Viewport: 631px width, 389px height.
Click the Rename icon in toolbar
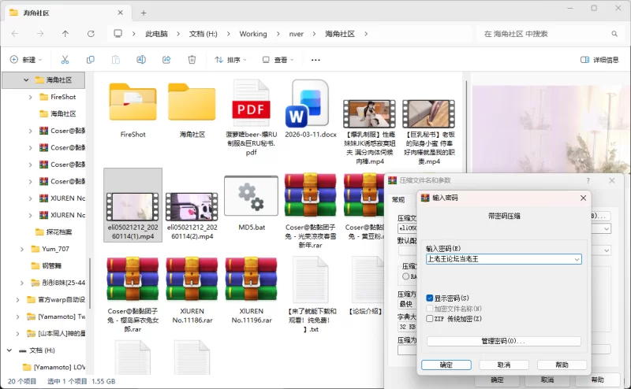tap(141, 60)
